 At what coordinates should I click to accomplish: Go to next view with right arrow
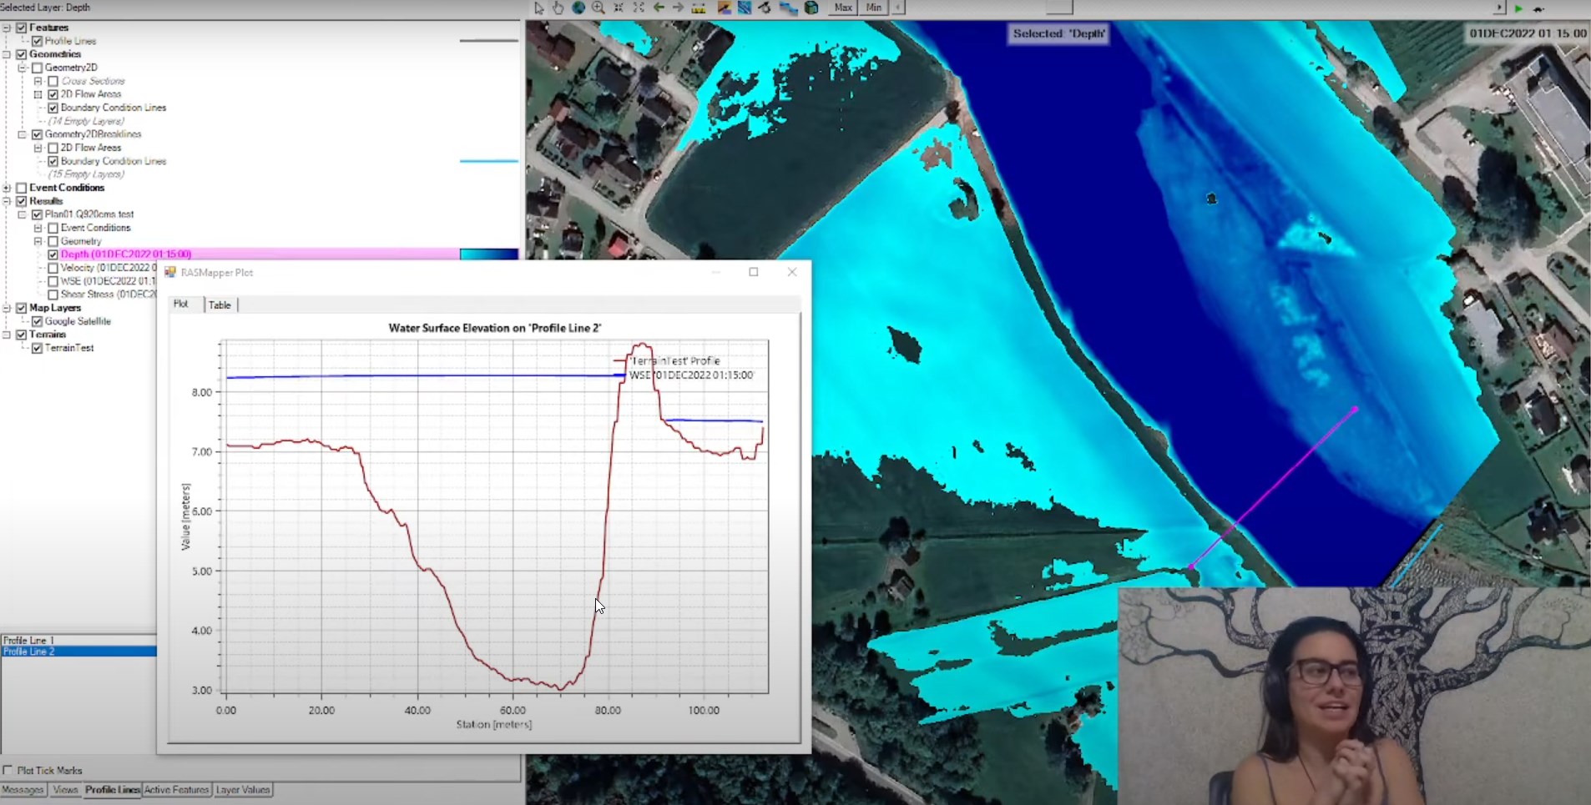678,8
